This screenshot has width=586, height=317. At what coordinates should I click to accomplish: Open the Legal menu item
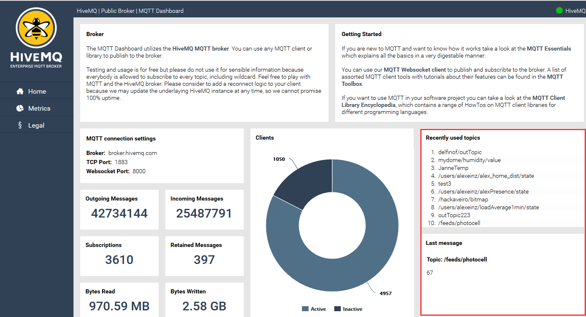click(37, 125)
